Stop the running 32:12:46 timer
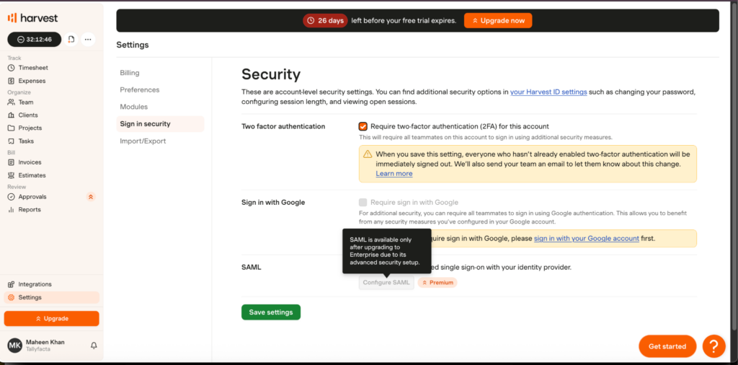Screen dimensions: 738x365 35,40
